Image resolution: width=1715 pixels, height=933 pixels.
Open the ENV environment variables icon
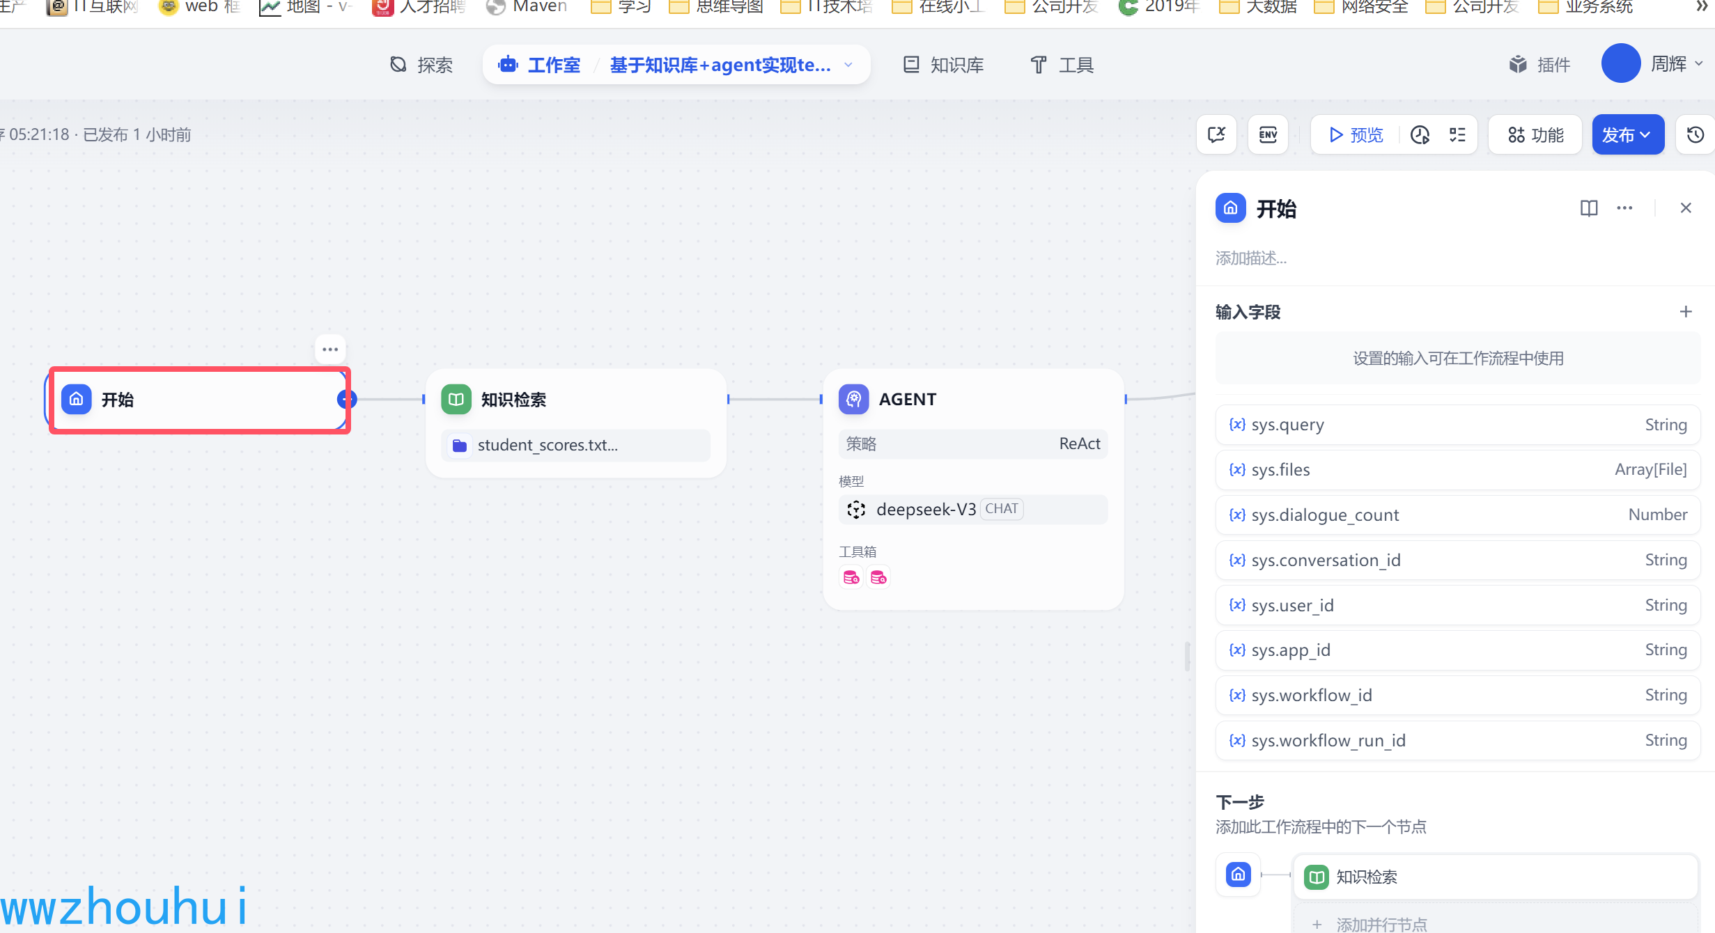[1268, 134]
